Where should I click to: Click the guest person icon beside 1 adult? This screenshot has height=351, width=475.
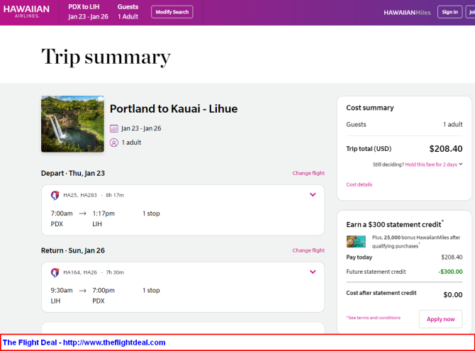114,143
